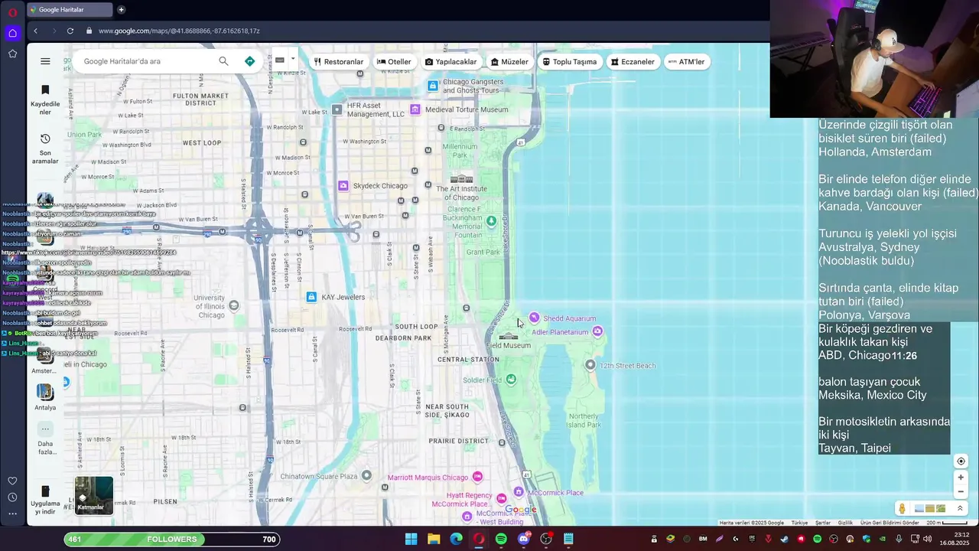
Task: Click the Chinatown Square Plaza marker
Action: click(366, 475)
